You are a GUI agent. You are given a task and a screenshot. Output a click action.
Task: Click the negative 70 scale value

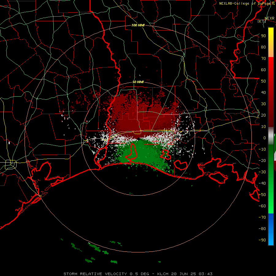(262, 217)
